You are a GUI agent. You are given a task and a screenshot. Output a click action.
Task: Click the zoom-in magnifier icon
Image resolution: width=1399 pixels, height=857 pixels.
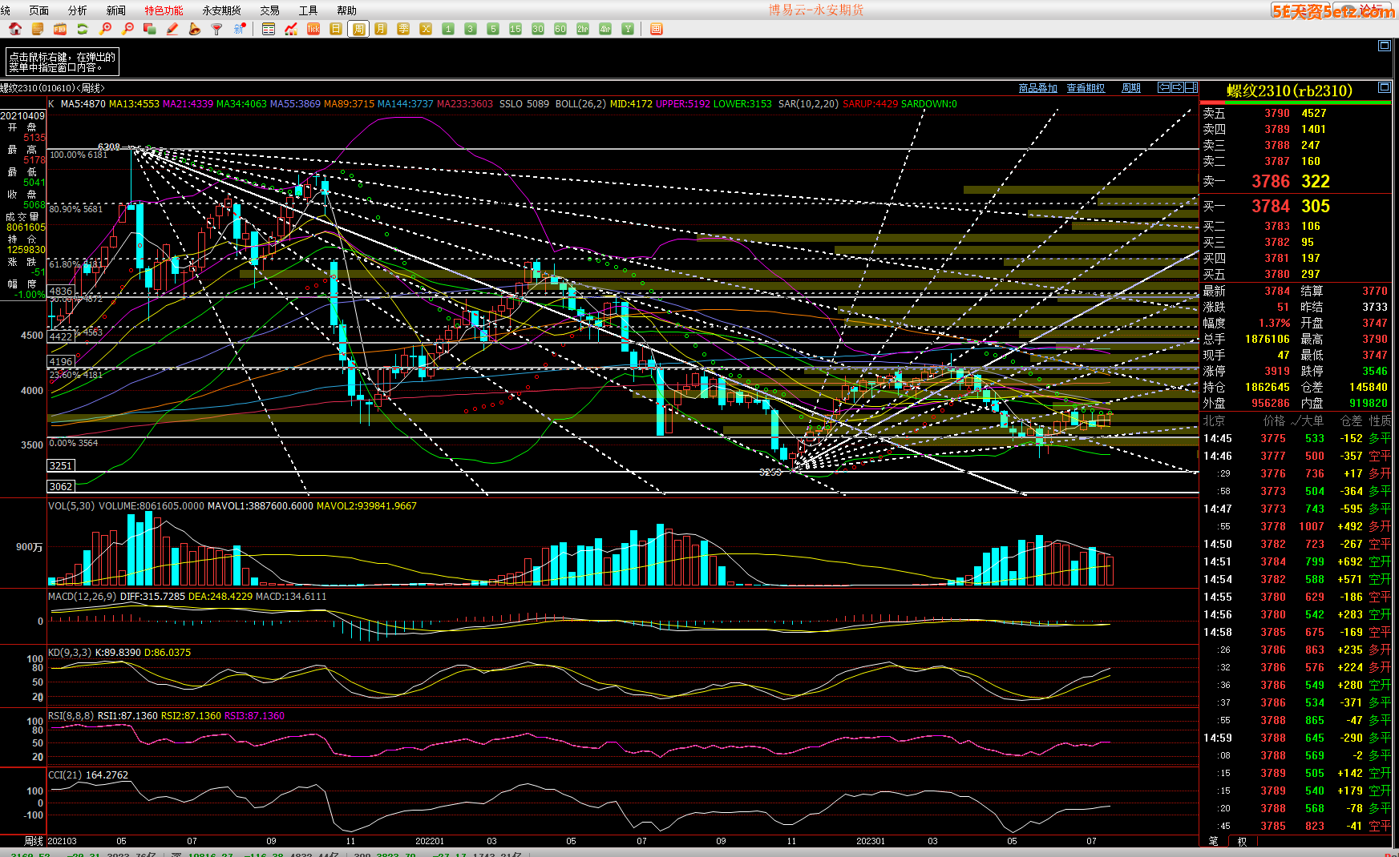[x=105, y=29]
